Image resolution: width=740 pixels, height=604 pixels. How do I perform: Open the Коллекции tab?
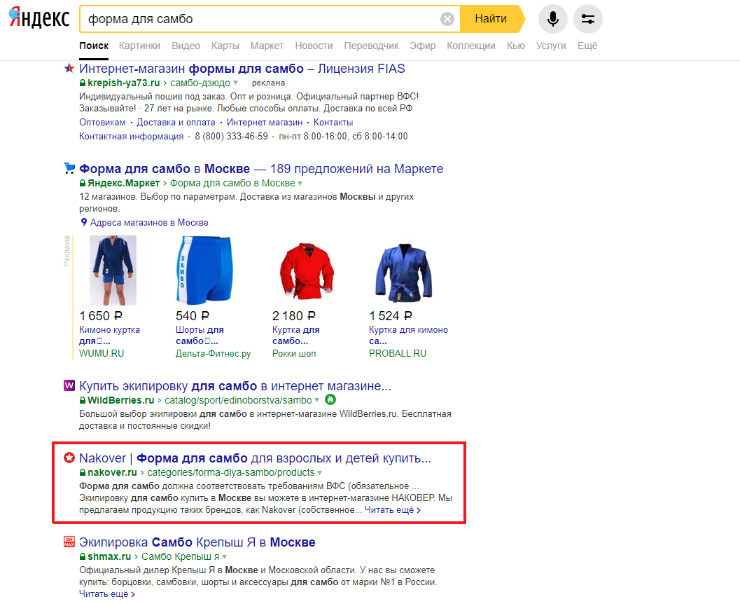471,46
